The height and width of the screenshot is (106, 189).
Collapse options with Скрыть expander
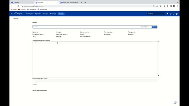[x=35, y=84]
